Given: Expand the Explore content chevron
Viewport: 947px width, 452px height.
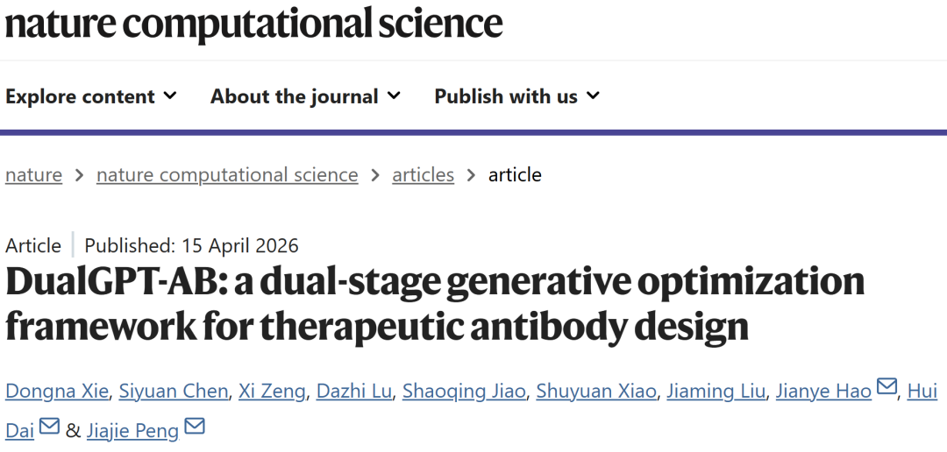Looking at the screenshot, I should [x=170, y=95].
